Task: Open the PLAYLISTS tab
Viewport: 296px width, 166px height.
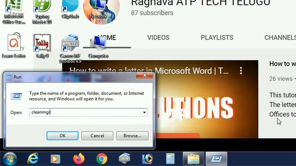Action: tap(217, 38)
